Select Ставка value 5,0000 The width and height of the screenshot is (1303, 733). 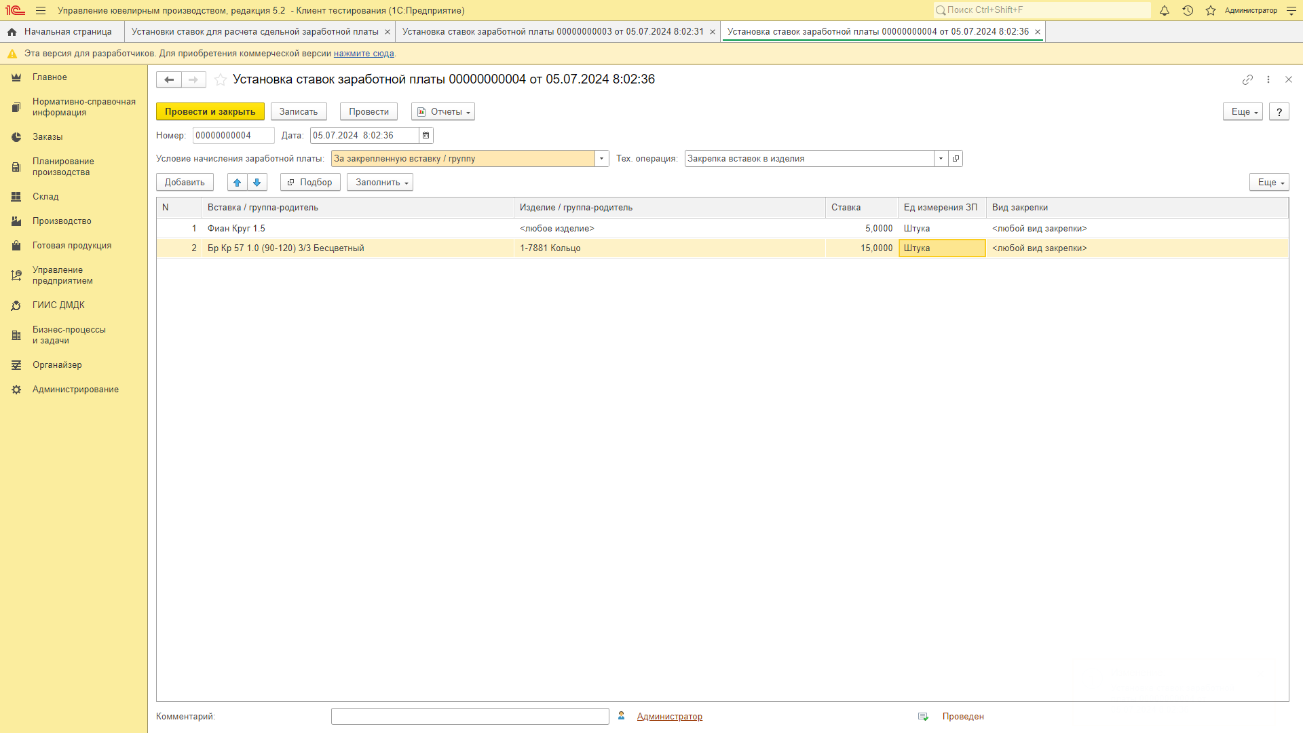click(862, 229)
